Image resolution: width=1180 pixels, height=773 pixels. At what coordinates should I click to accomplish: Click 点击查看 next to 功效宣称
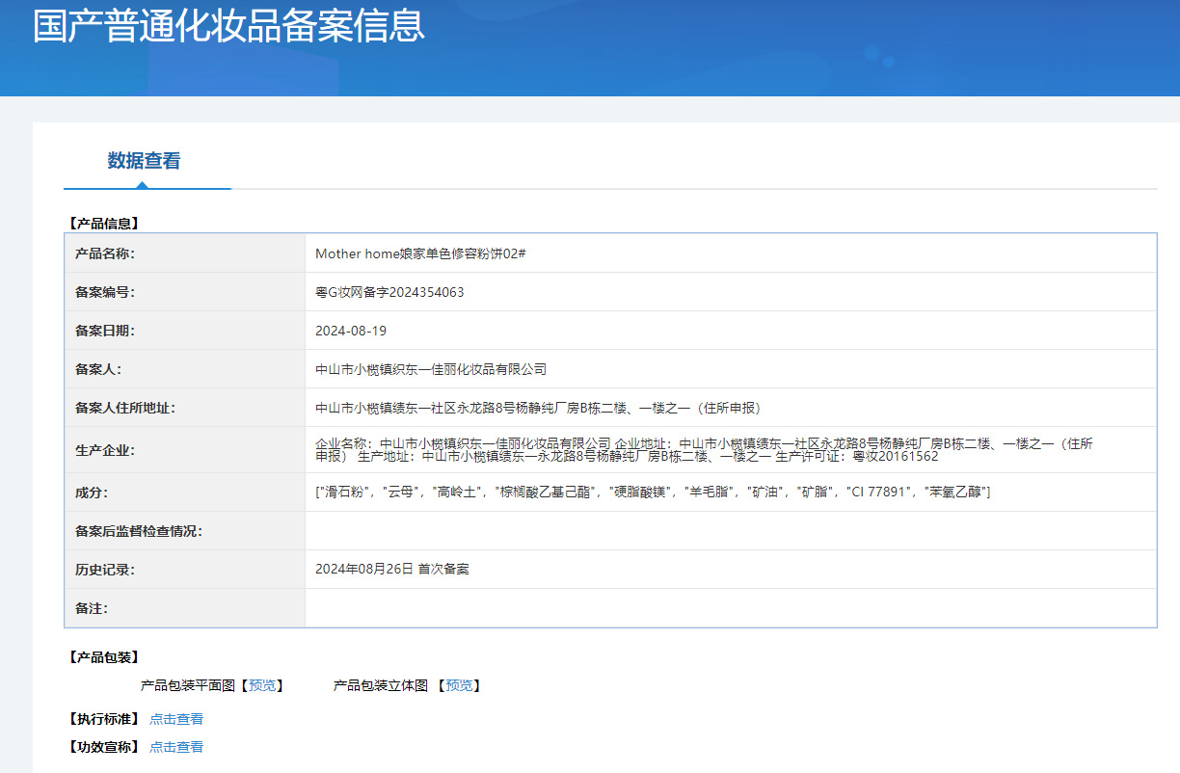(176, 747)
